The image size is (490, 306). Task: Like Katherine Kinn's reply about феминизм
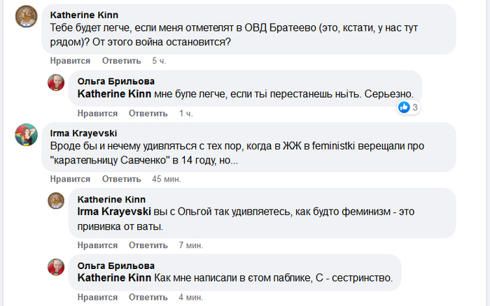tap(97, 245)
